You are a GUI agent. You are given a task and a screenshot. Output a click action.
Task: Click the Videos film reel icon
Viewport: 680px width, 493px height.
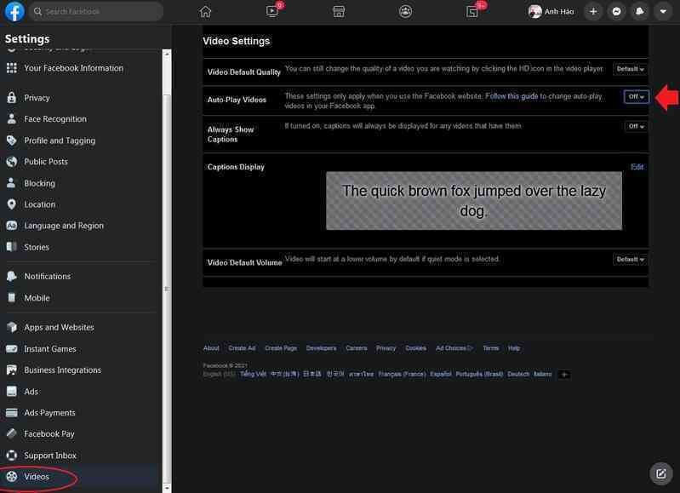(12, 476)
